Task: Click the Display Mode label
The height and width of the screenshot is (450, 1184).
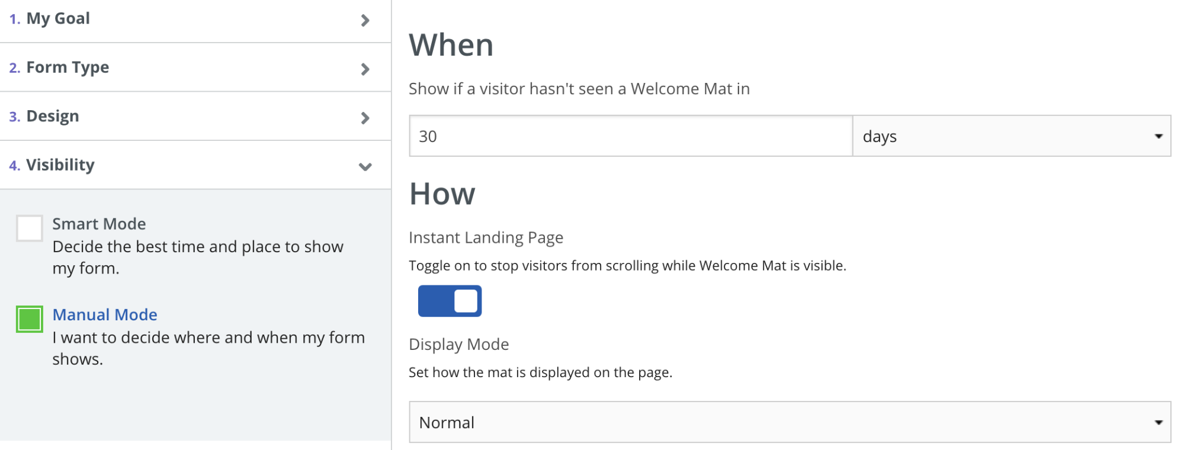Action: (x=458, y=345)
